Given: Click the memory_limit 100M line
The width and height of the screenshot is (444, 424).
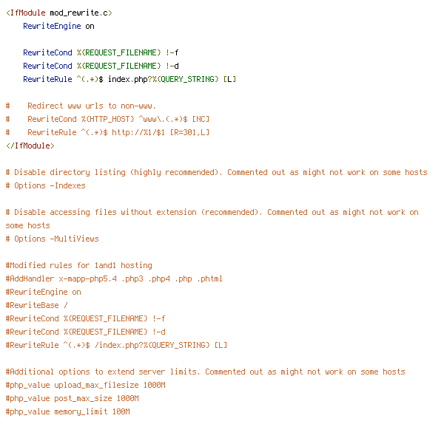Looking at the screenshot, I should click(67, 411).
